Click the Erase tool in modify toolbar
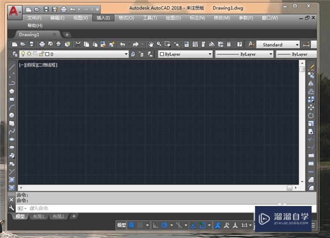Viewport: 330px width, 238px height. [x=311, y=67]
